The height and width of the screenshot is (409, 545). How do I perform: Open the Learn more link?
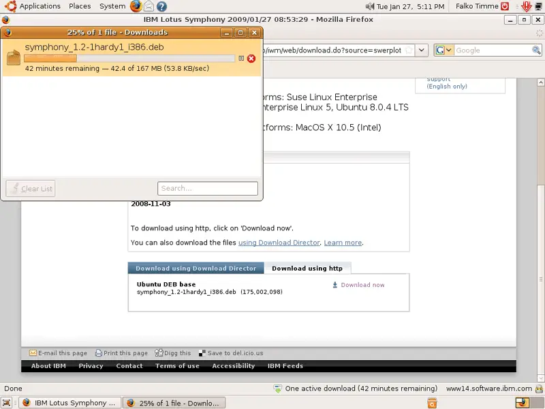[x=343, y=243]
